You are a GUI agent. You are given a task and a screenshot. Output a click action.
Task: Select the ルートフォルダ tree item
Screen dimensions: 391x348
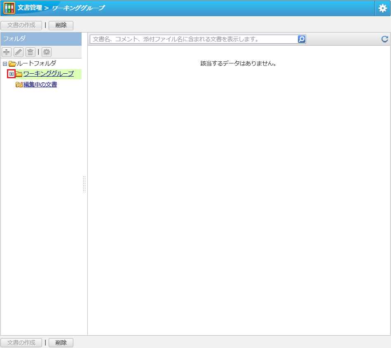tap(36, 63)
